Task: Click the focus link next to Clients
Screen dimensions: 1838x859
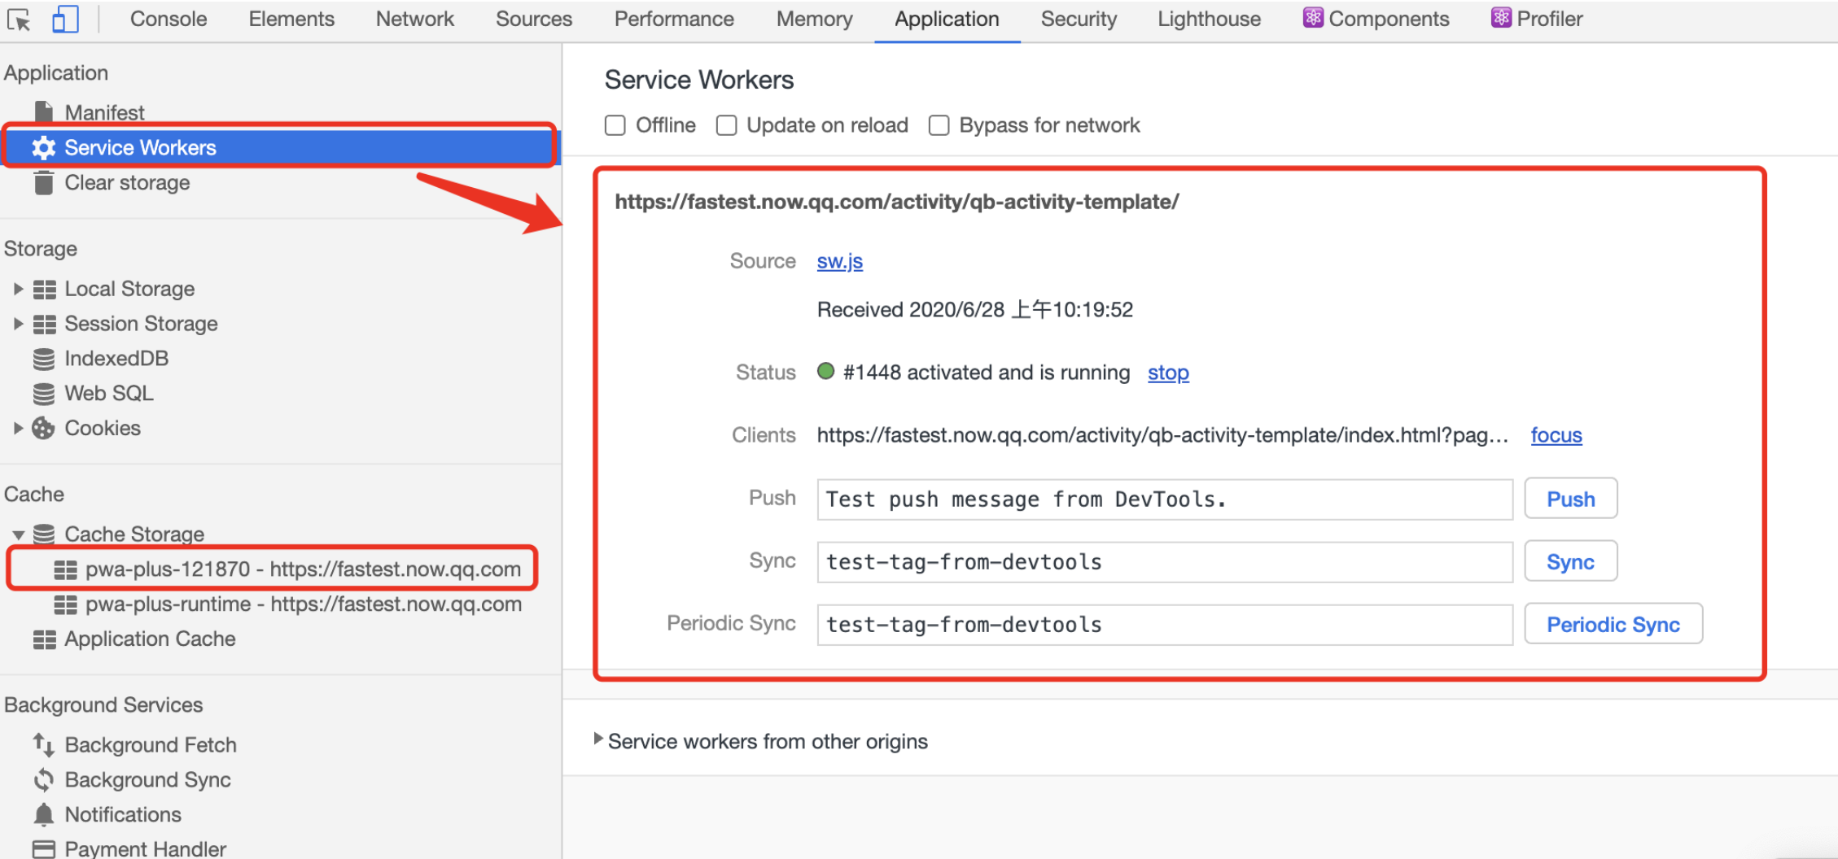Action: click(x=1556, y=435)
